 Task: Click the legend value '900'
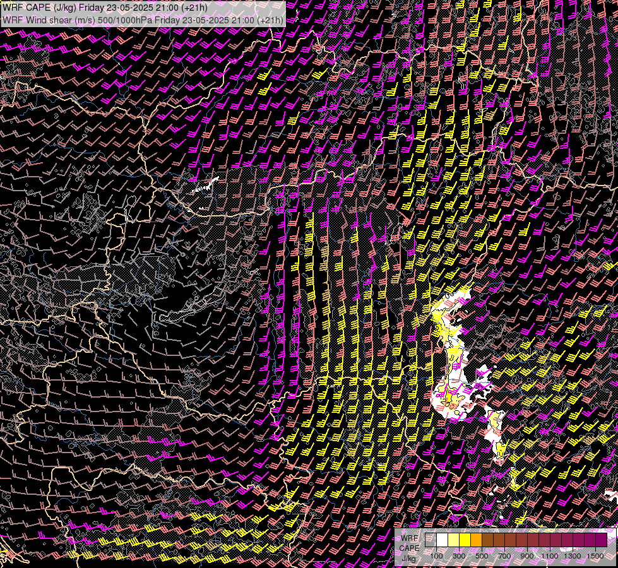[527, 556]
